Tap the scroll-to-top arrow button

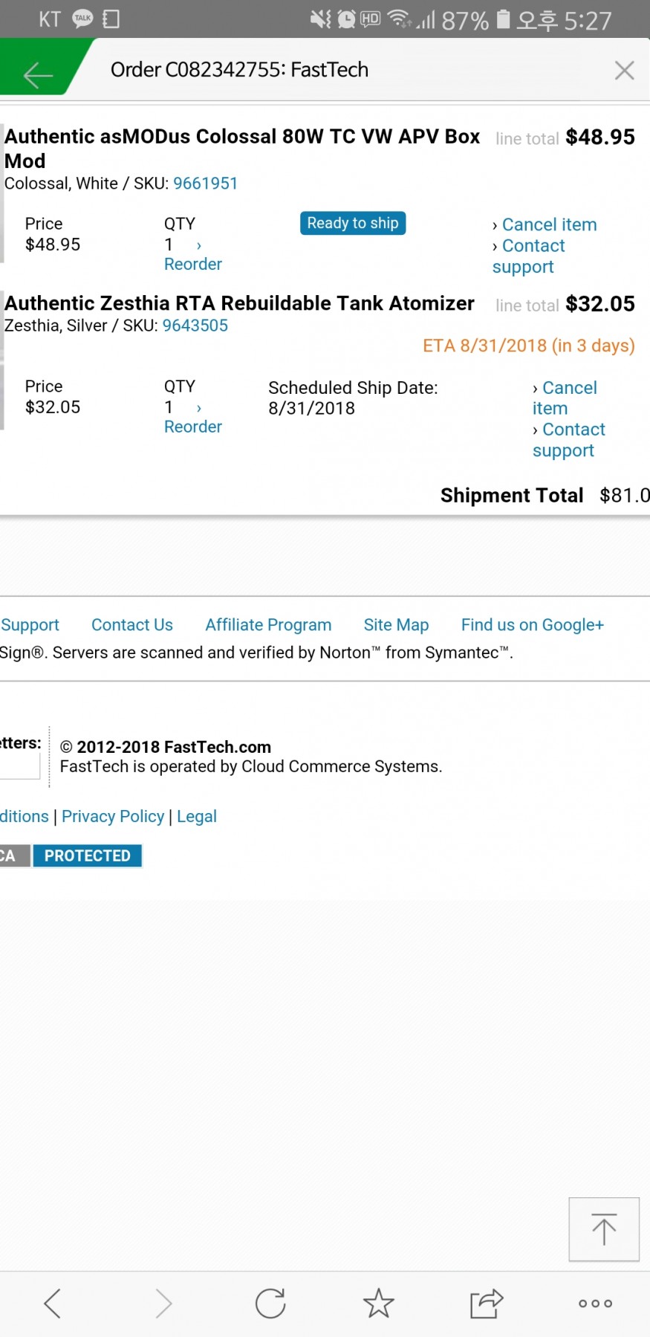(x=603, y=1228)
